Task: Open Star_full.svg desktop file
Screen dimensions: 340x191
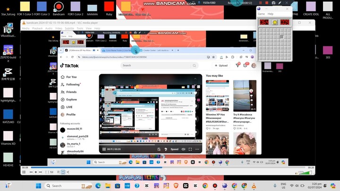Action: point(8,11)
